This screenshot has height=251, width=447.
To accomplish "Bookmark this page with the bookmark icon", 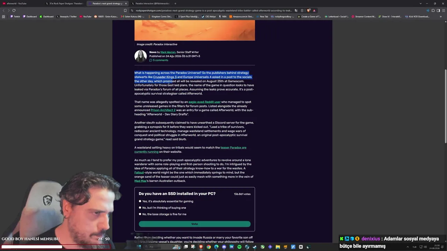I will click(125, 10).
